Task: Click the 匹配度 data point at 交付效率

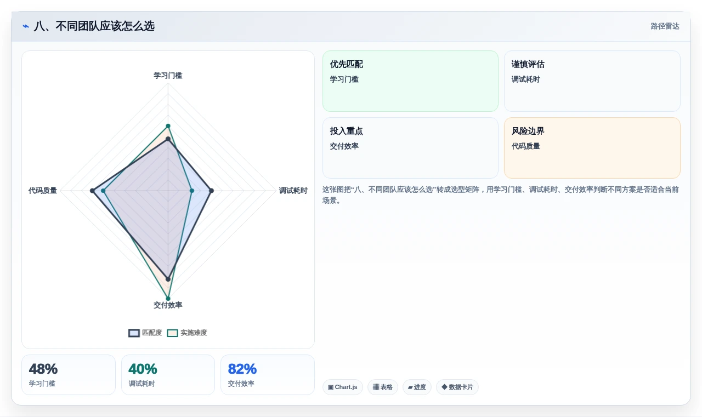Action: pos(168,279)
